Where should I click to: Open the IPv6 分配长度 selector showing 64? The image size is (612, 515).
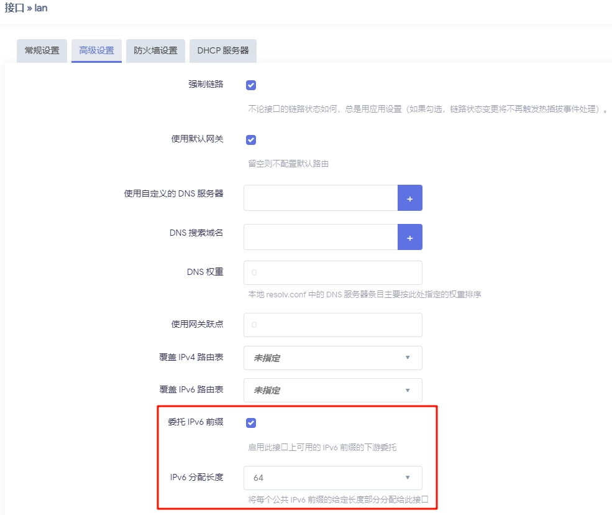pos(332,478)
